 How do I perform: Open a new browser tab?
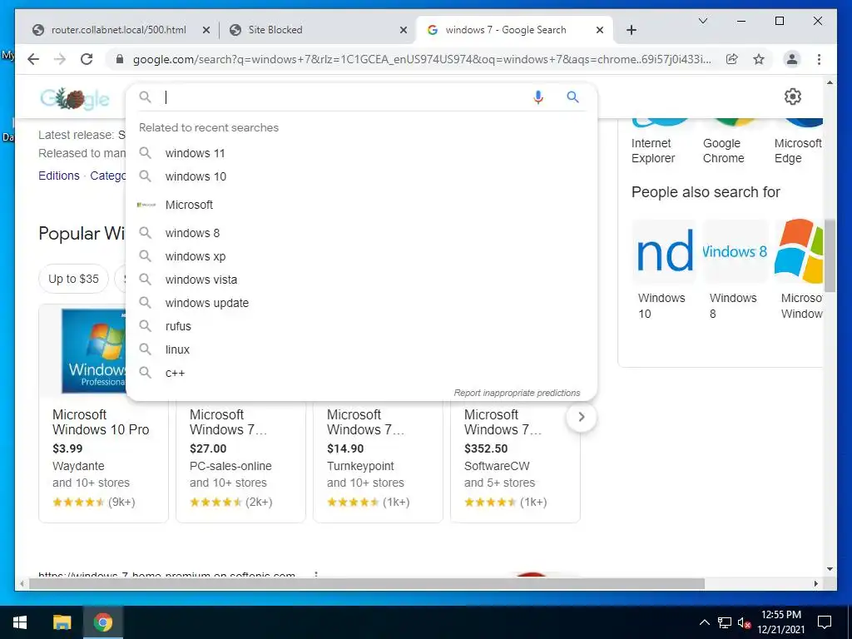click(x=631, y=30)
